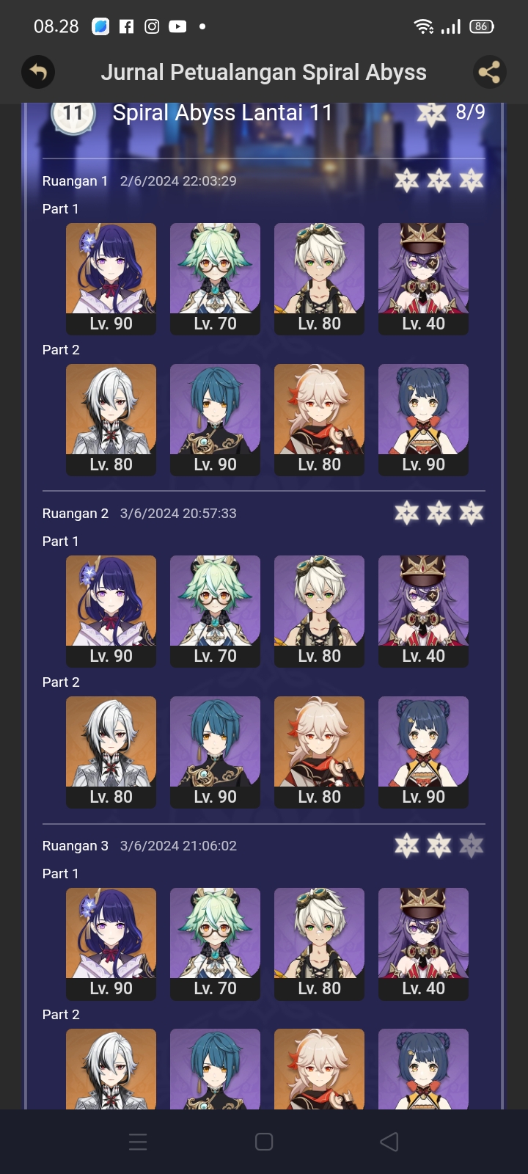The width and height of the screenshot is (528, 1174).
Task: Select Lv. 90 blue-bun character in Ruangan 1 Part 2
Action: point(424,420)
